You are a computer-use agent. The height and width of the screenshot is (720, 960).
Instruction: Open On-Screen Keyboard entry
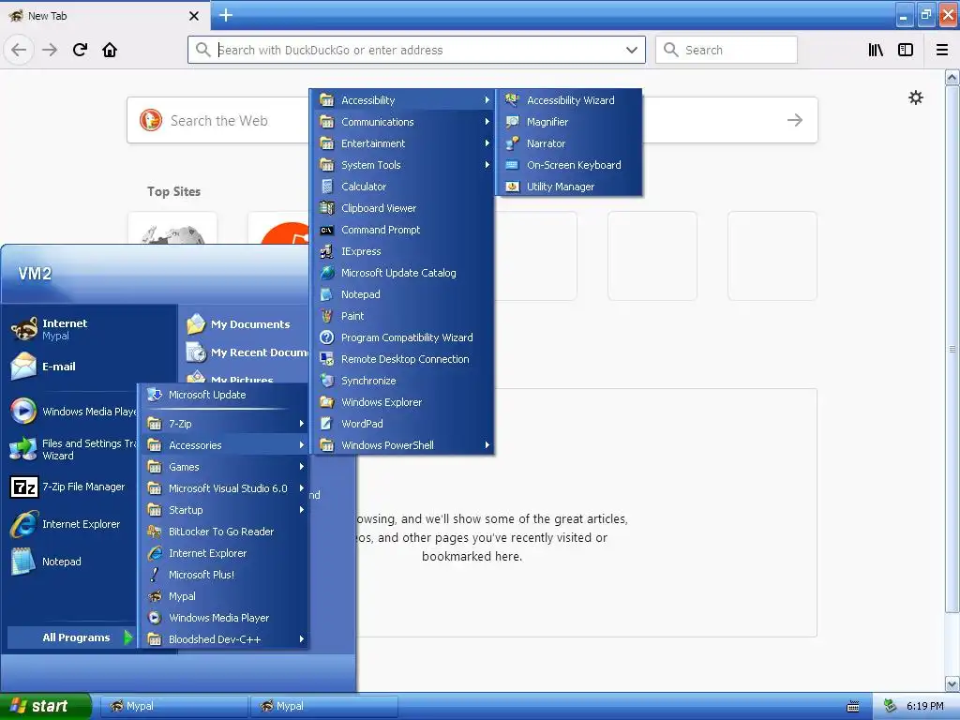coord(569,165)
